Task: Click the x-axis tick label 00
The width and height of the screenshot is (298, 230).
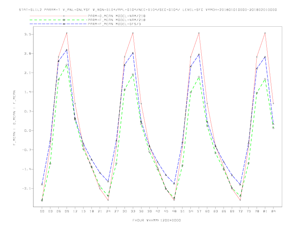Action: pyautogui.click(x=42, y=211)
